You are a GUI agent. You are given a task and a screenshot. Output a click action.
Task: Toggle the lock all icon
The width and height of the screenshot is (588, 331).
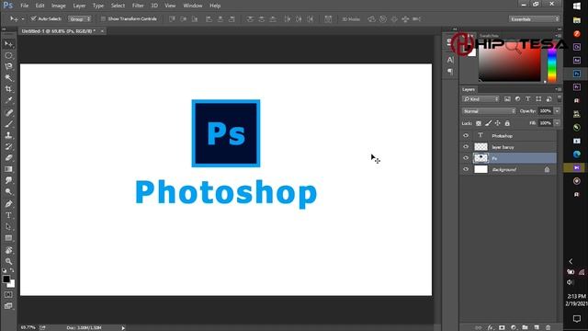coord(507,123)
